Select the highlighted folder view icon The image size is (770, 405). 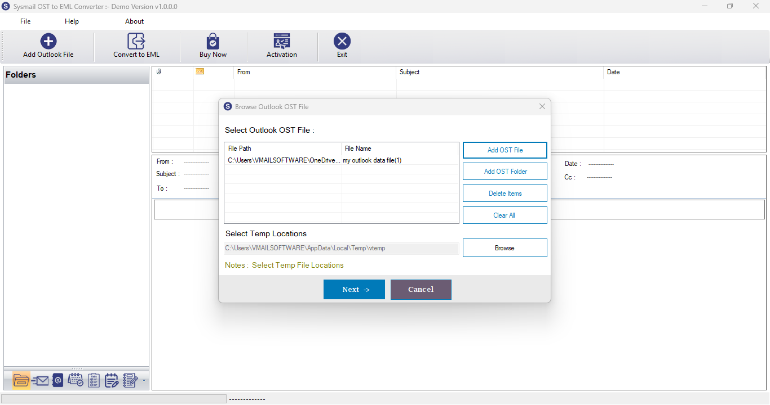coord(21,381)
